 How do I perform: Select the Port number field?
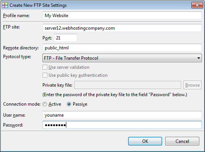coord(66,38)
